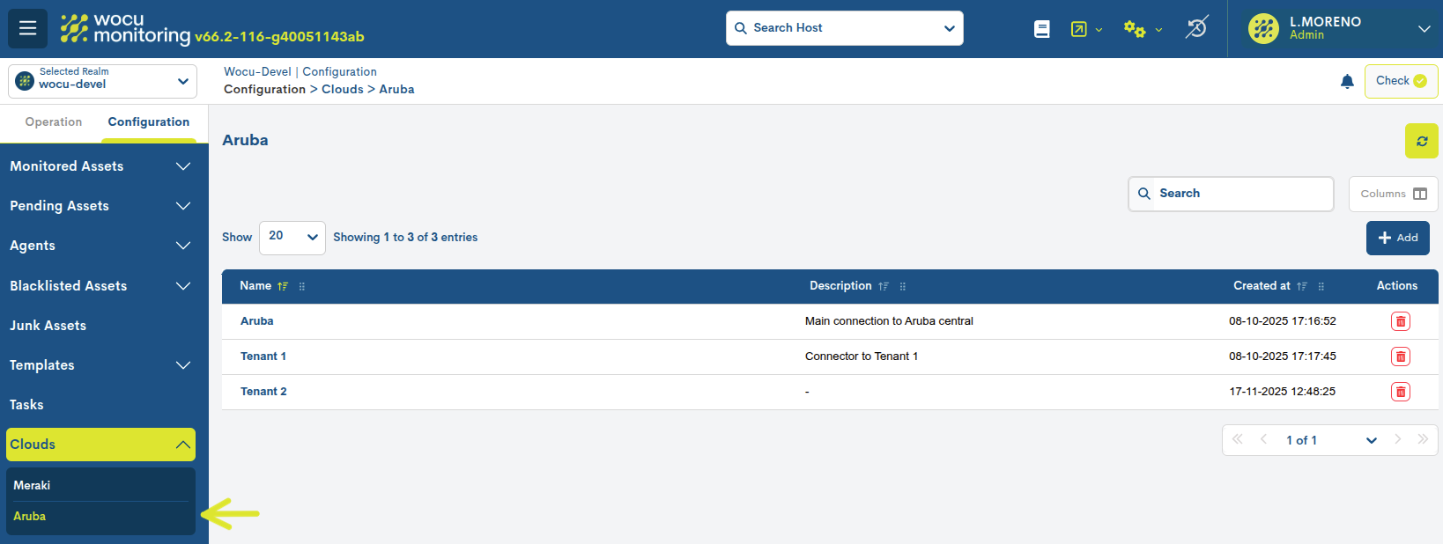Sort table by Name column
This screenshot has width=1443, height=544.
(283, 286)
